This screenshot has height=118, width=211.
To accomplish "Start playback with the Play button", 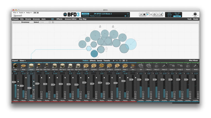I will click(148, 14).
